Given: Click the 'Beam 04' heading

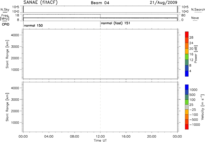Looking at the screenshot, I should click(x=100, y=3).
